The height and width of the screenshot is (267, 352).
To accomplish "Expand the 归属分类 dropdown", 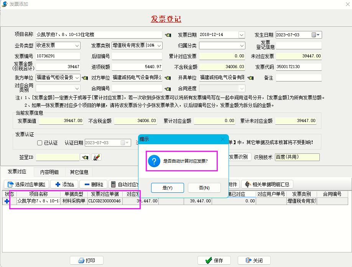I will [x=242, y=46].
